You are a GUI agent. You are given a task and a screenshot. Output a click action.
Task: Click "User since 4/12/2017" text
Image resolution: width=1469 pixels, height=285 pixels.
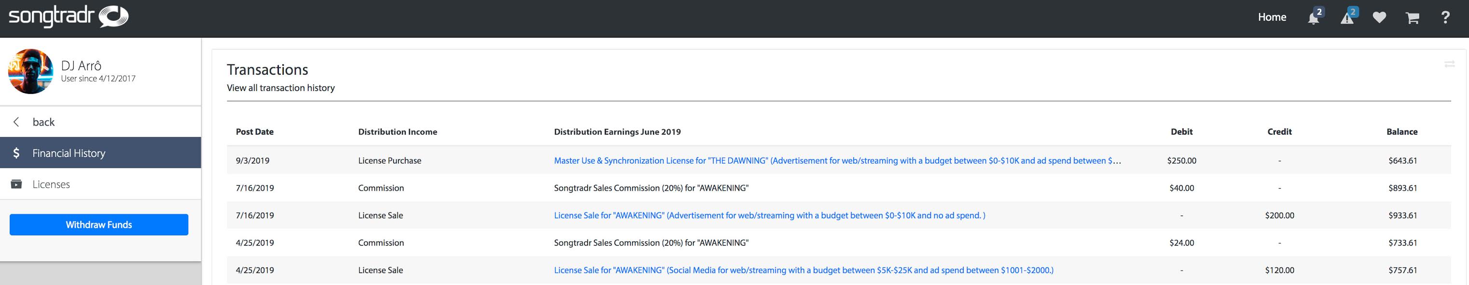98,78
